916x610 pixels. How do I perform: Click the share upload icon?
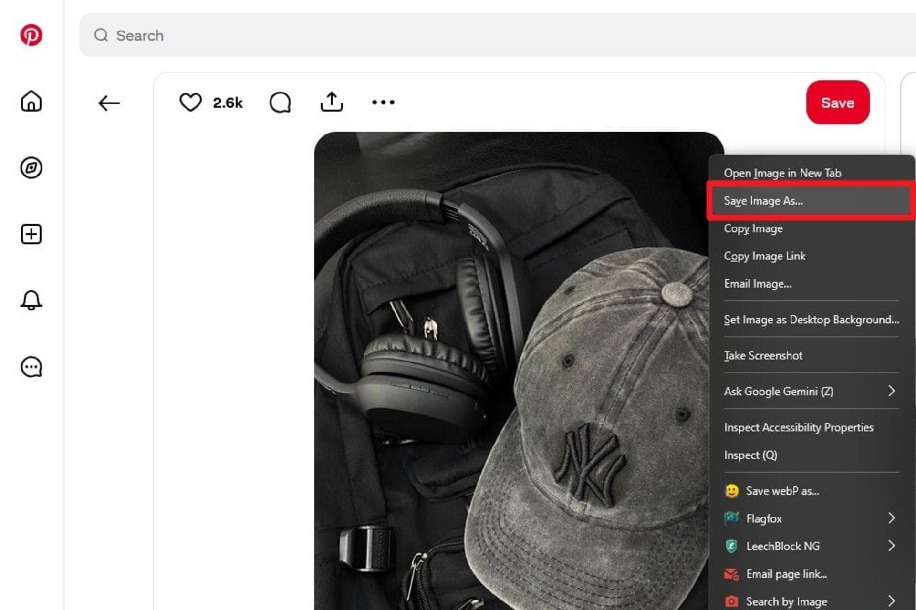332,102
